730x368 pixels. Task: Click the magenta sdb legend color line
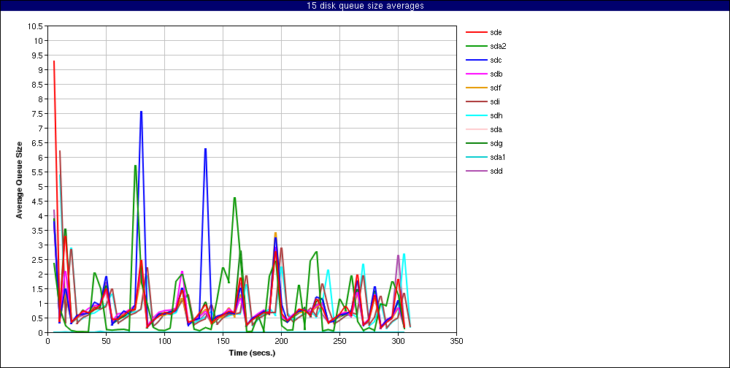[x=476, y=74]
